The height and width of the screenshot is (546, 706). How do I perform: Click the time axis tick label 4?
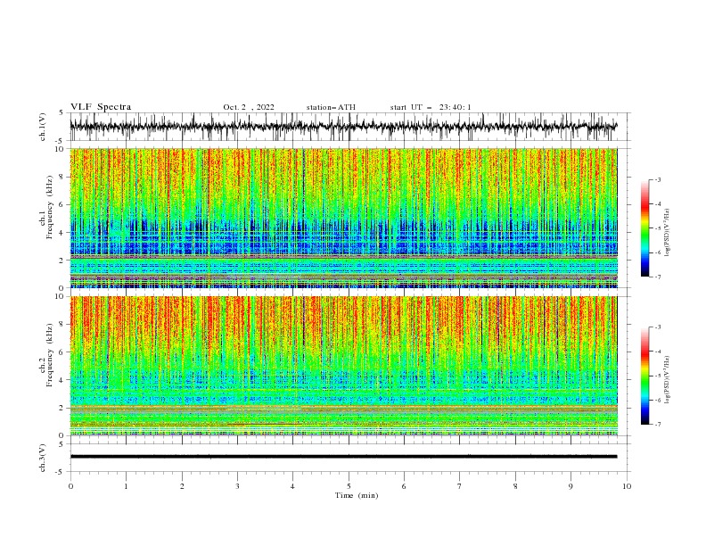coord(292,486)
